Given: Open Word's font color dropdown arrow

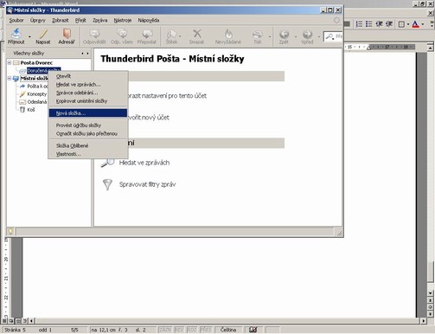Looking at the screenshot, I should pyautogui.click(x=423, y=24).
